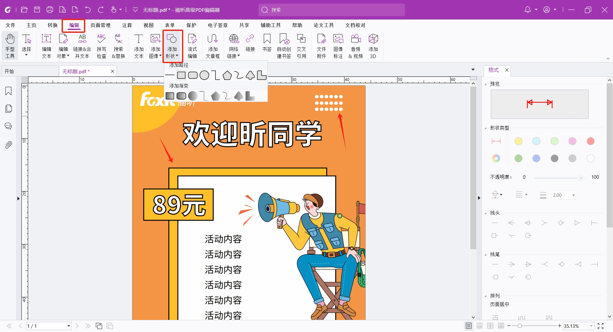Pick the ellipse shape under 添加路径

204,76
